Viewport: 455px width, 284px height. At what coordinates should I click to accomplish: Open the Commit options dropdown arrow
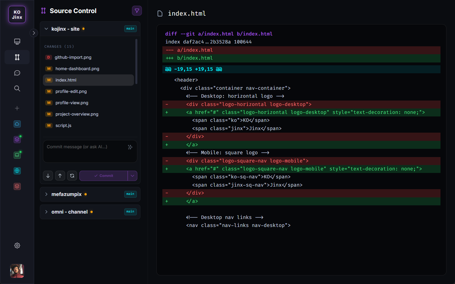point(133,176)
